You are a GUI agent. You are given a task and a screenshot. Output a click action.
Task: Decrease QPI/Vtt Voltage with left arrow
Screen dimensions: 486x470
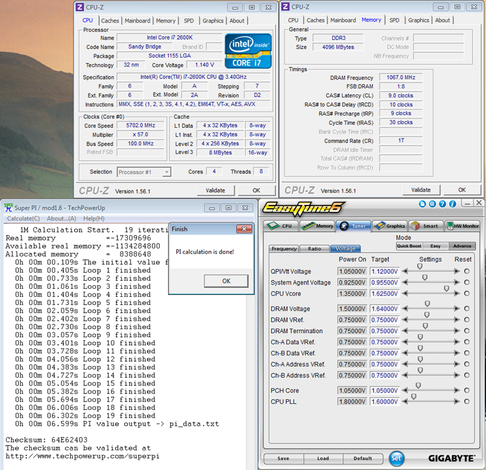[405, 271]
